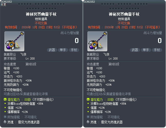
Task: Click the right staff weapon icon
Action: pyautogui.click(x=97, y=41)
